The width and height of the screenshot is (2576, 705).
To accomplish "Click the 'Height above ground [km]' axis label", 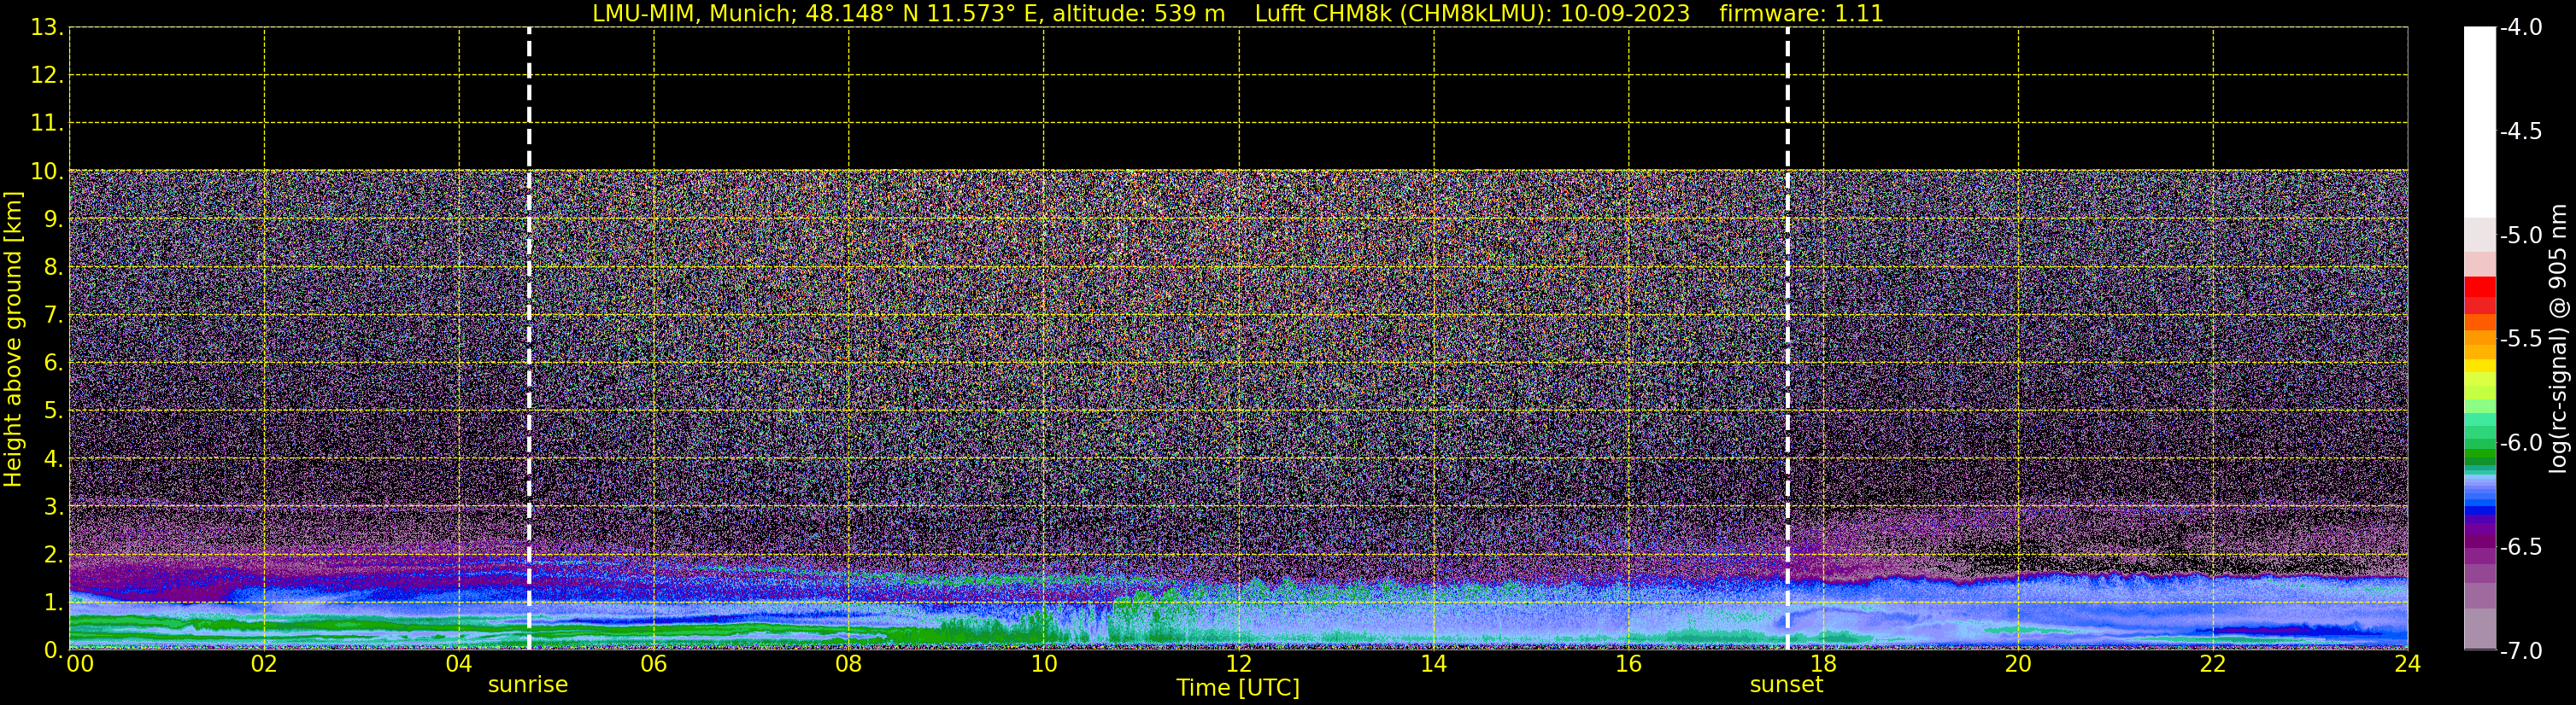I will [13, 340].
